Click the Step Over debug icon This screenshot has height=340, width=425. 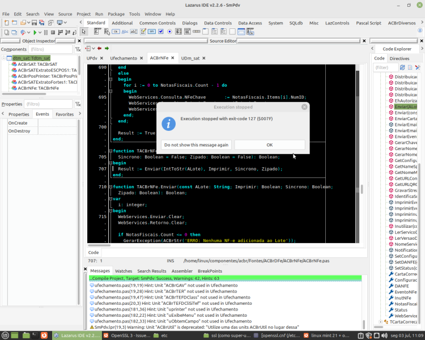pos(68,32)
